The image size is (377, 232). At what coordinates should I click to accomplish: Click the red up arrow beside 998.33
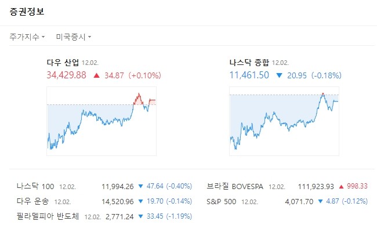pos(341,187)
